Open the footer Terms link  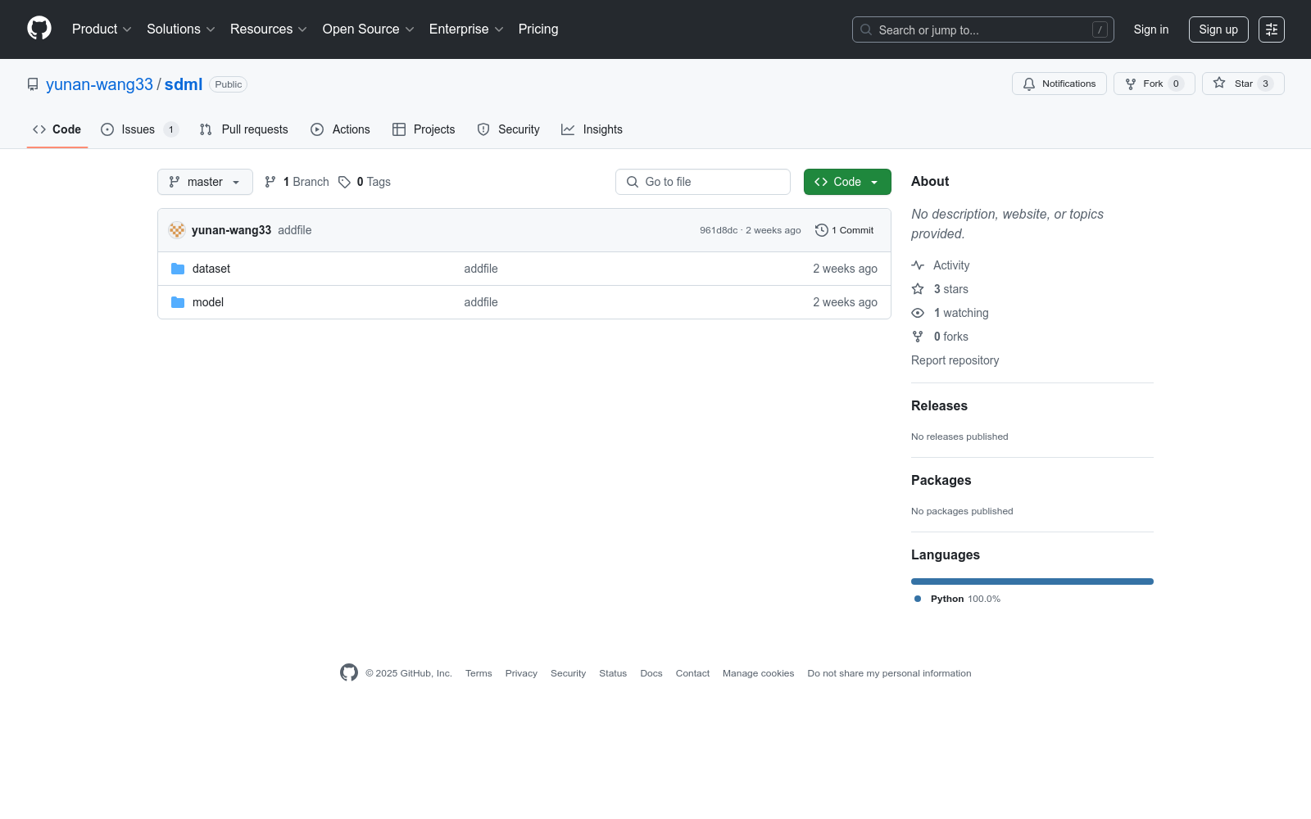point(479,673)
